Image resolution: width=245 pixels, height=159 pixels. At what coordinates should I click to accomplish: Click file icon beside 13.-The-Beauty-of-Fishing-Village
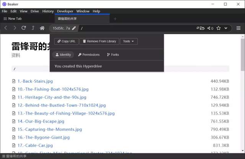pos(14,113)
